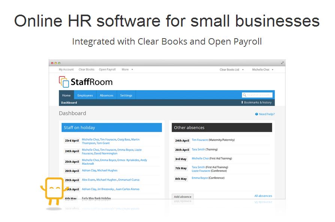Click the Need help? link
Screen dimensions: 335x222
267,114
